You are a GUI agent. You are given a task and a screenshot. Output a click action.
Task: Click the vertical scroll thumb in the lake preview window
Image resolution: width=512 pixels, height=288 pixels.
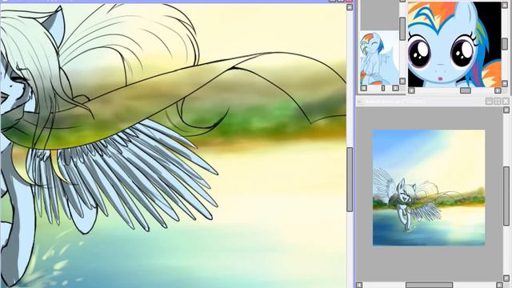[x=506, y=196]
